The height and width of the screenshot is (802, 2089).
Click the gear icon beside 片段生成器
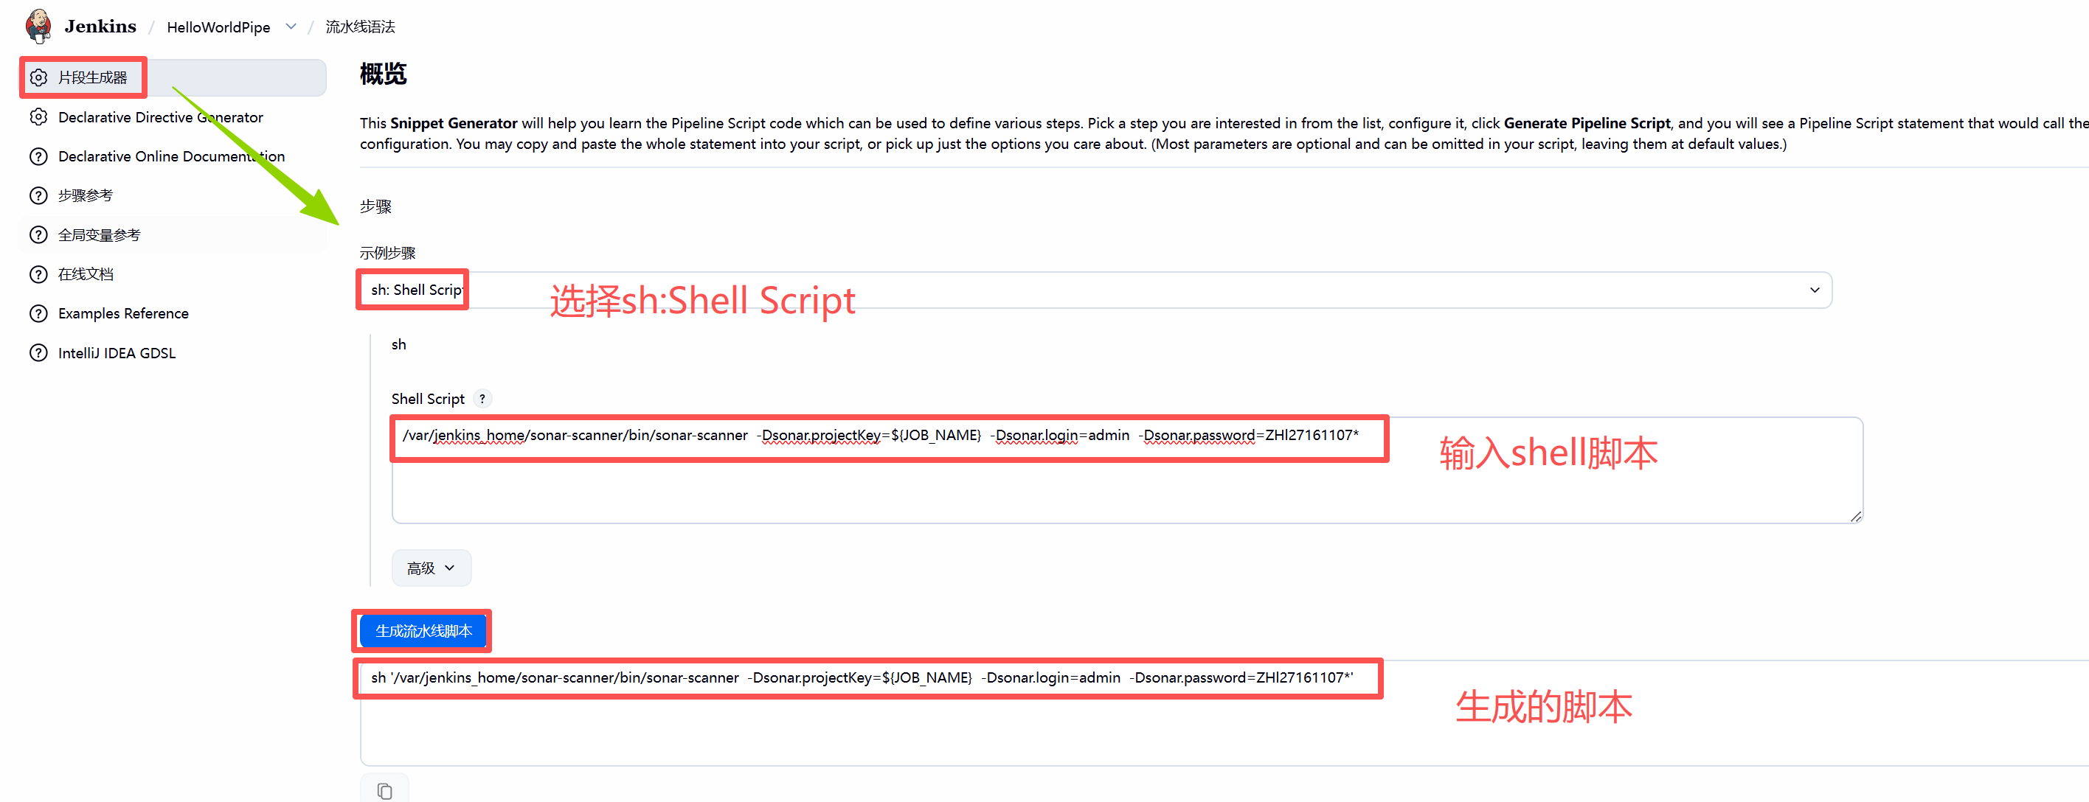pos(38,78)
